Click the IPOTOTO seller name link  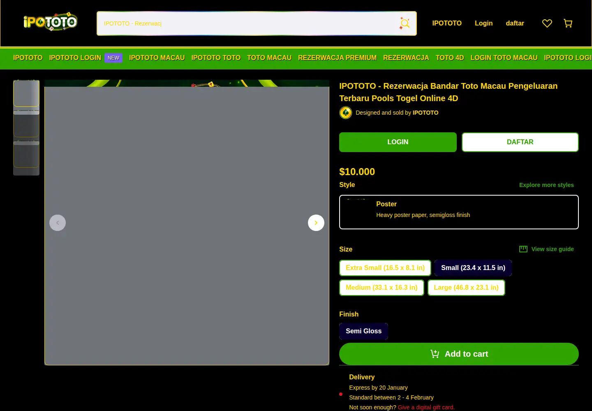(425, 113)
